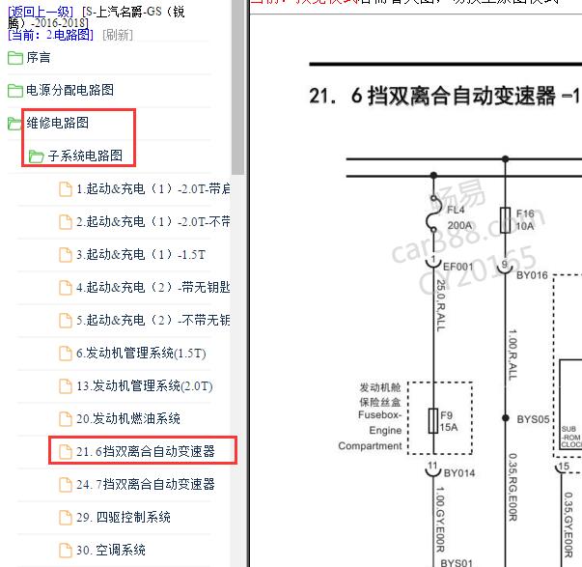Click the file icon for 1.起动&充电 2.0T-带

pos(66,189)
